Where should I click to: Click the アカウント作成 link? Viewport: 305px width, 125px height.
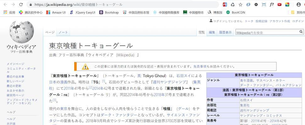pyautogui.click(x=280, y=21)
